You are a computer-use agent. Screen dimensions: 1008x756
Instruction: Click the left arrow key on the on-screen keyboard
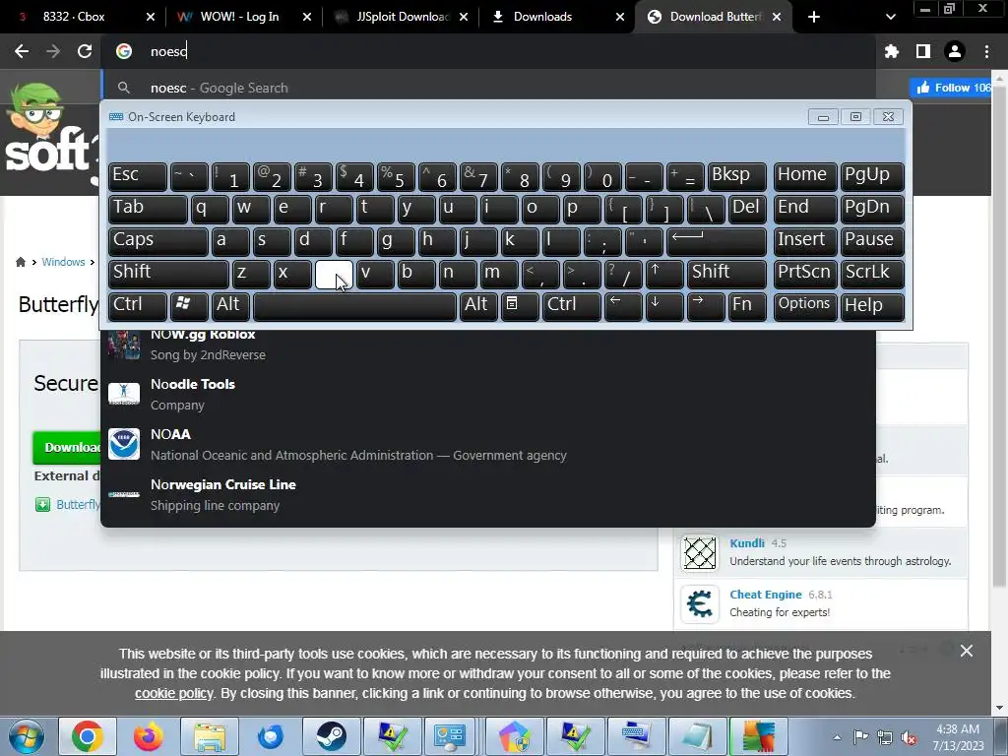pos(623,306)
